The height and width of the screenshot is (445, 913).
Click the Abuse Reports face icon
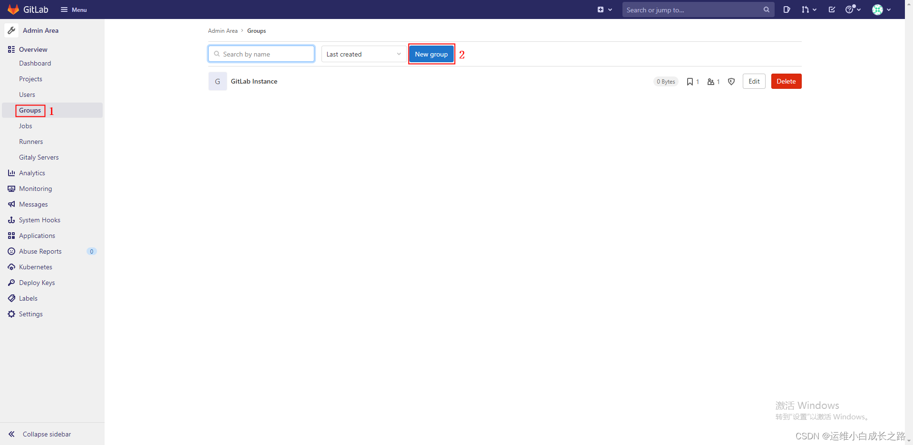click(11, 251)
